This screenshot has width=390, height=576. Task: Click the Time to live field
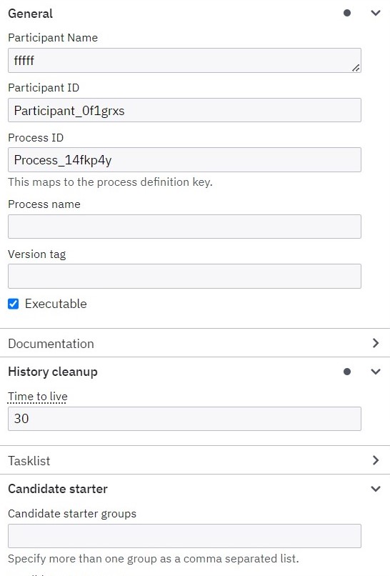[x=184, y=418]
